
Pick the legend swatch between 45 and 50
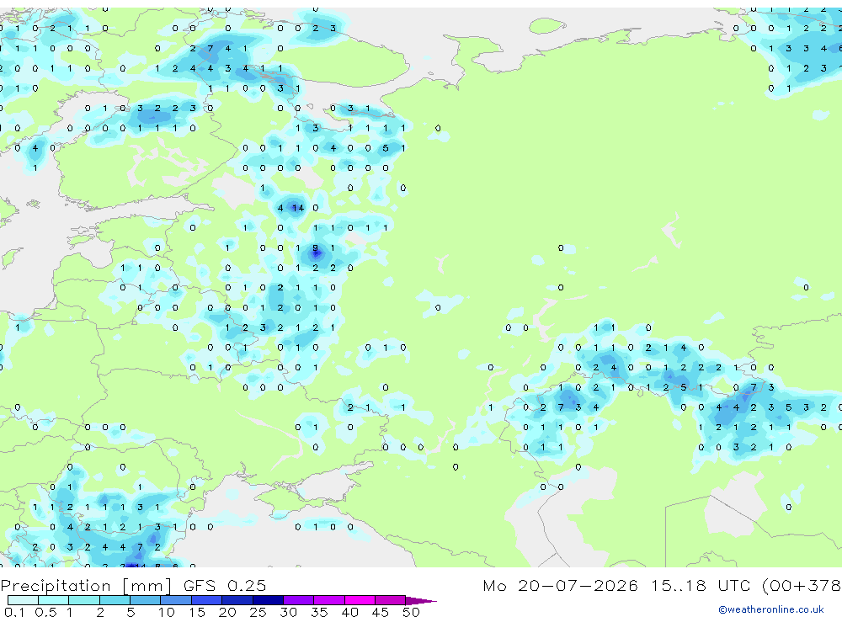[391, 600]
